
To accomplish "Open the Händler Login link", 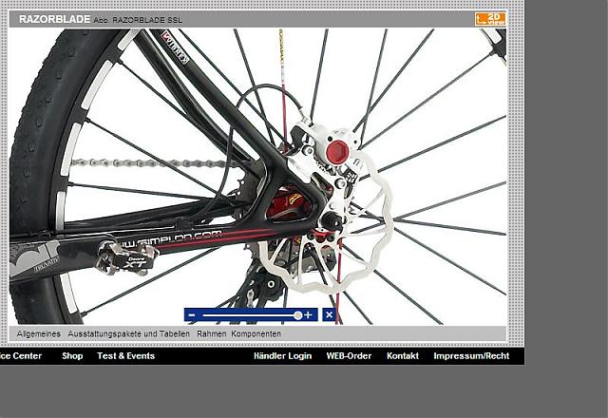I will (x=283, y=356).
